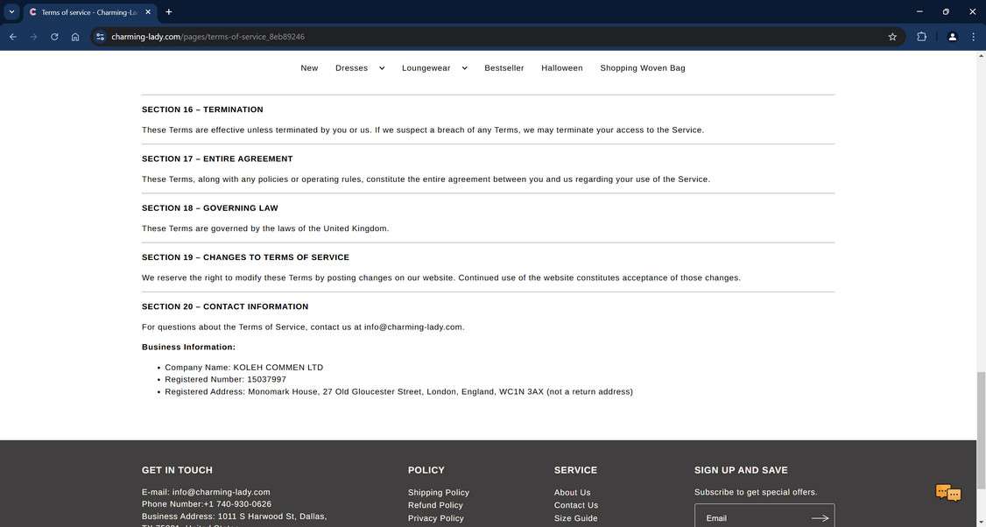Submit email with the arrow button
This screenshot has width=986, height=527.
pos(820,518)
